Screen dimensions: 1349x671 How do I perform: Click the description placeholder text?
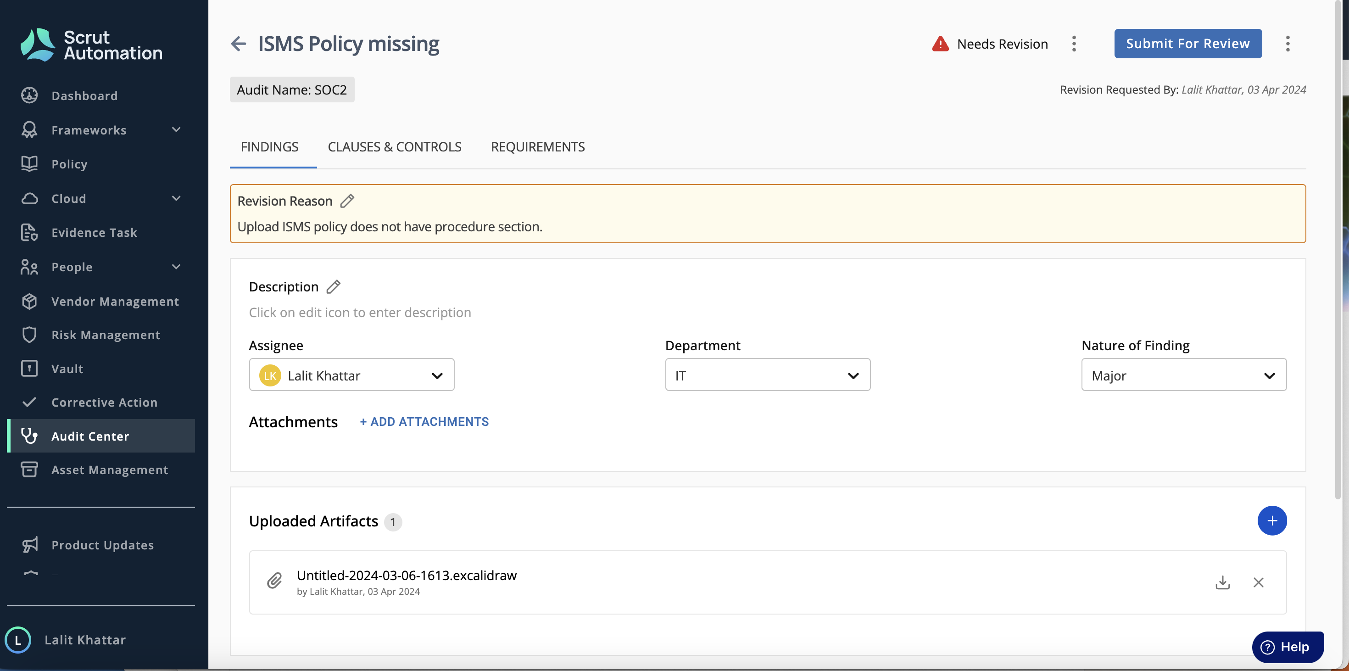pyautogui.click(x=360, y=312)
